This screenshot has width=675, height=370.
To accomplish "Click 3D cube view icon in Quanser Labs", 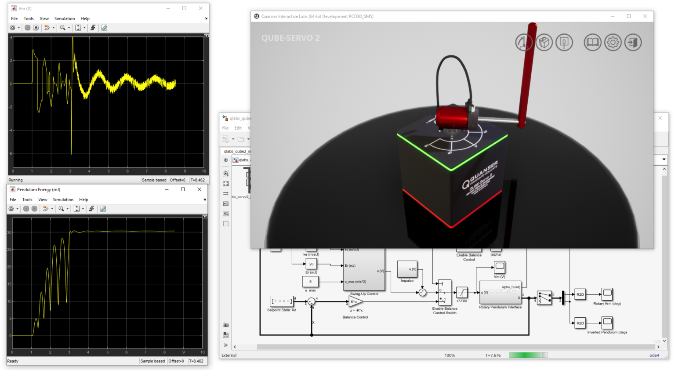I will pyautogui.click(x=544, y=43).
